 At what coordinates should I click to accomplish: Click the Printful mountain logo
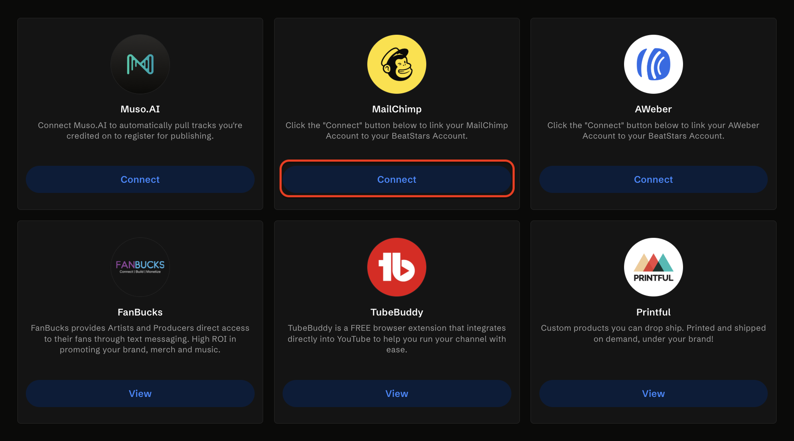click(x=653, y=267)
